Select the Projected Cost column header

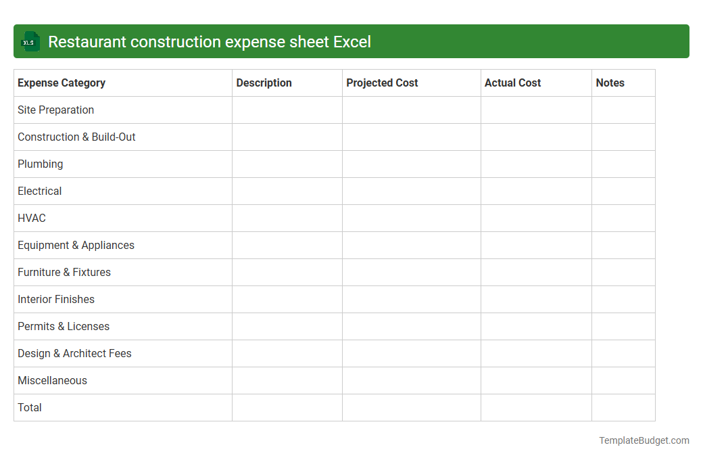(x=382, y=83)
